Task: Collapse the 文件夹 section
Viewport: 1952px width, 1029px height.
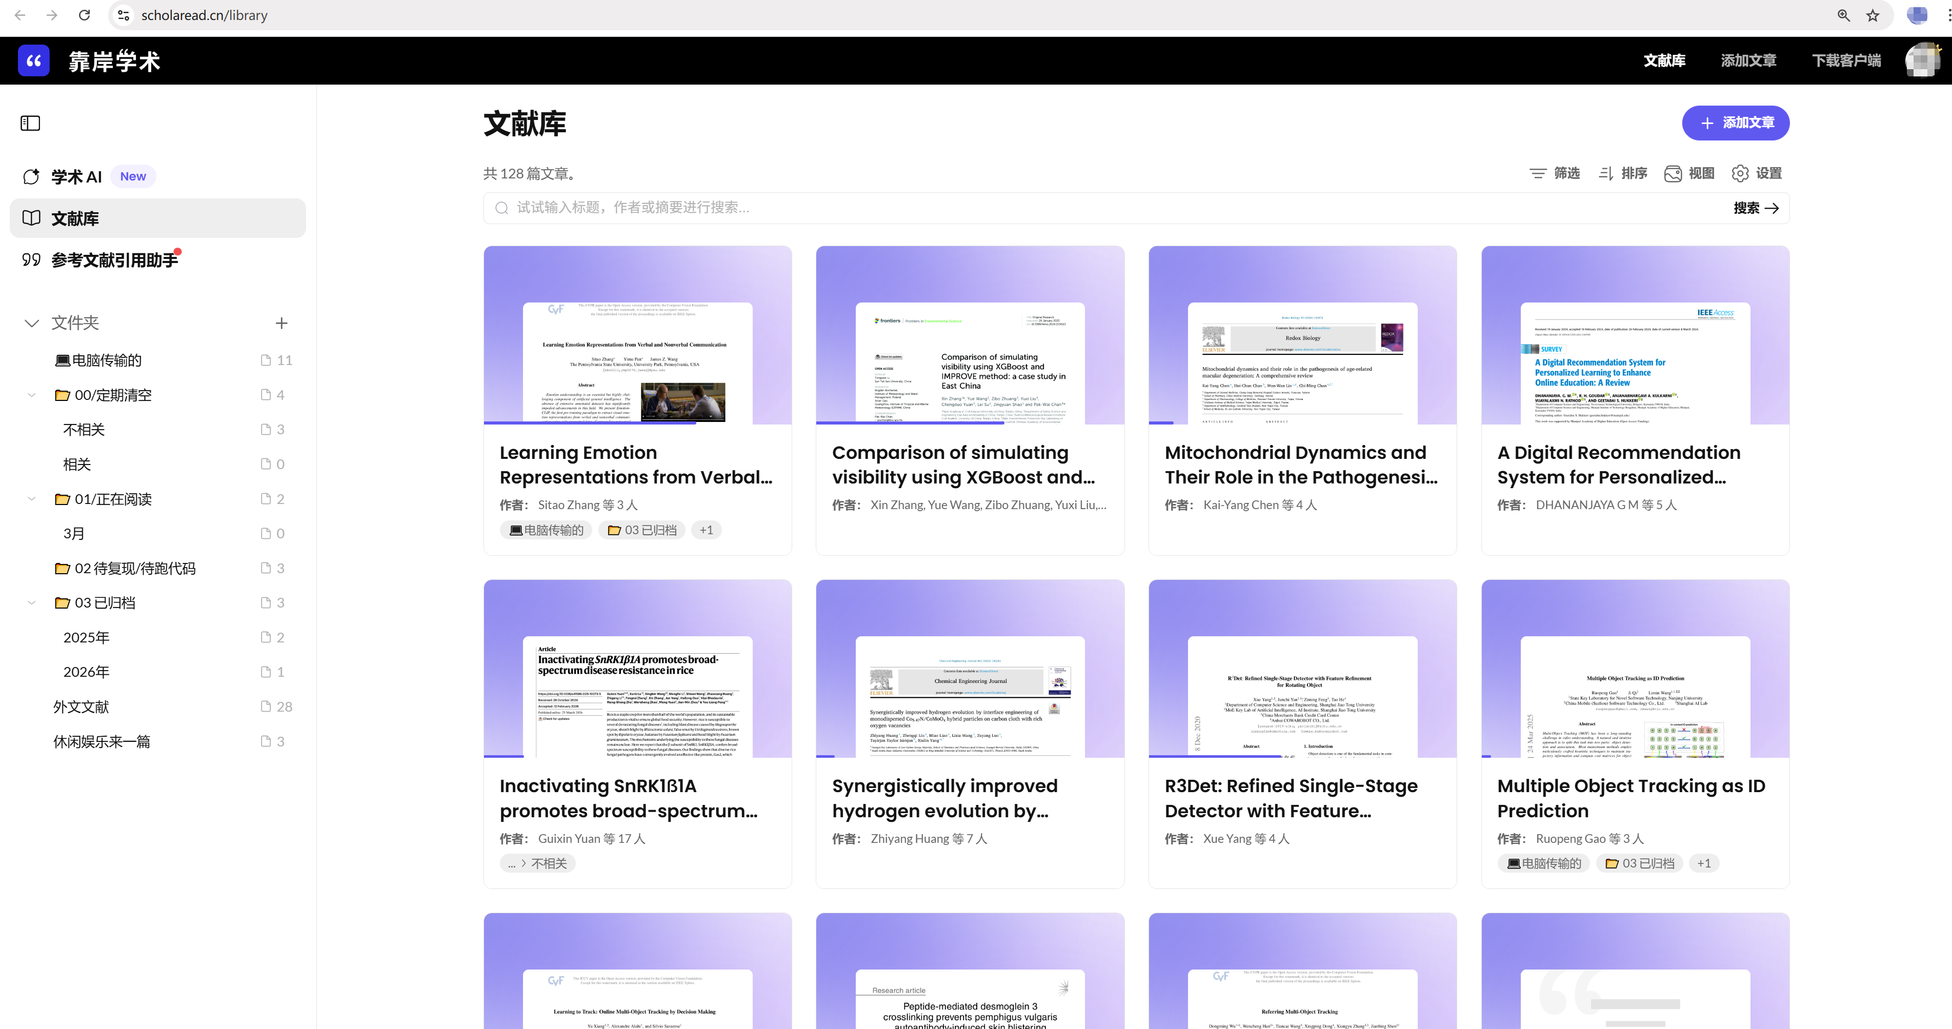Action: [31, 324]
